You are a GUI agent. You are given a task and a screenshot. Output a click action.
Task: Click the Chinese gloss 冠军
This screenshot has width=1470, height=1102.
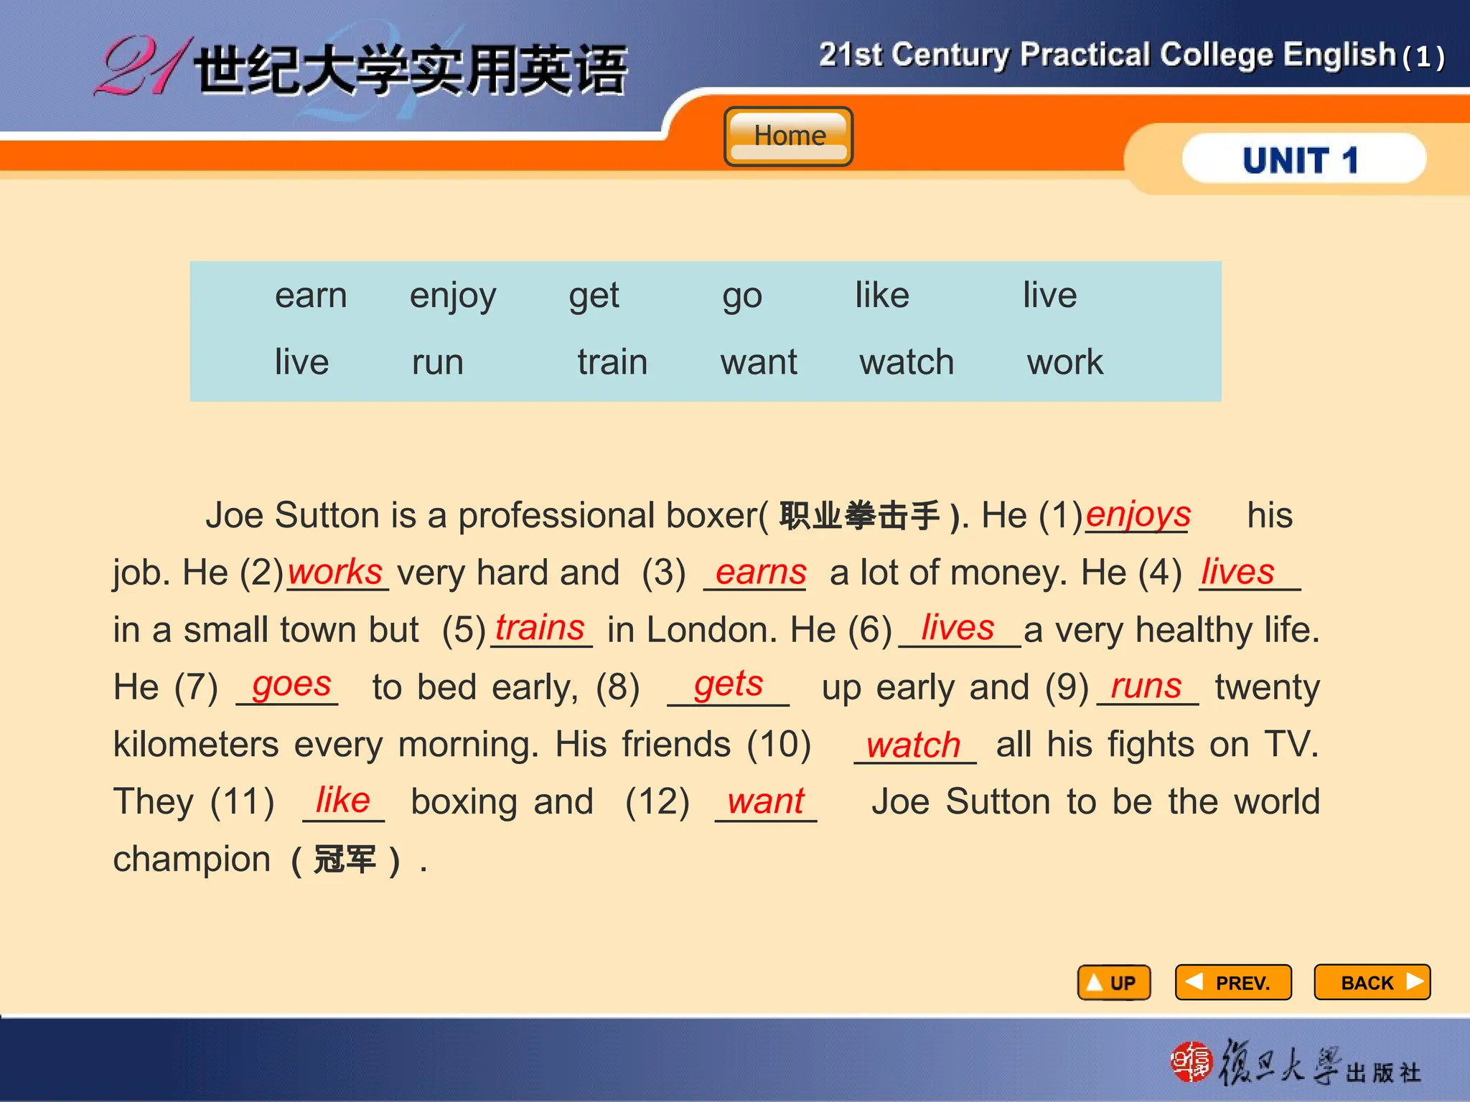[345, 860]
